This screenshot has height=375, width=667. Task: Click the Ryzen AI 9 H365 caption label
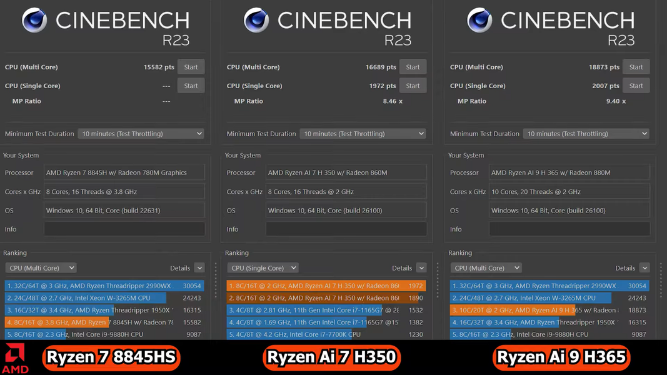pos(561,357)
